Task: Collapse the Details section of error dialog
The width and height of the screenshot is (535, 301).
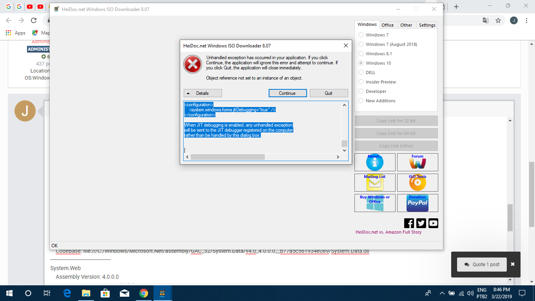Action: point(203,93)
